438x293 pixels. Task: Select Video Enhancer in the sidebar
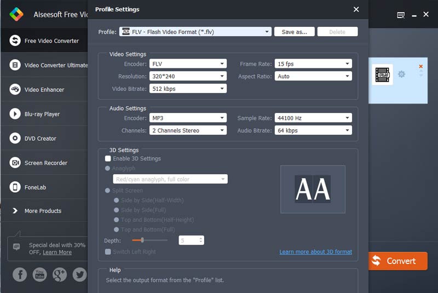[x=44, y=90]
